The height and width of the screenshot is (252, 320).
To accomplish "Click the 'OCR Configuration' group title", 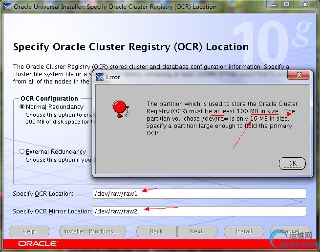I will point(49,99).
